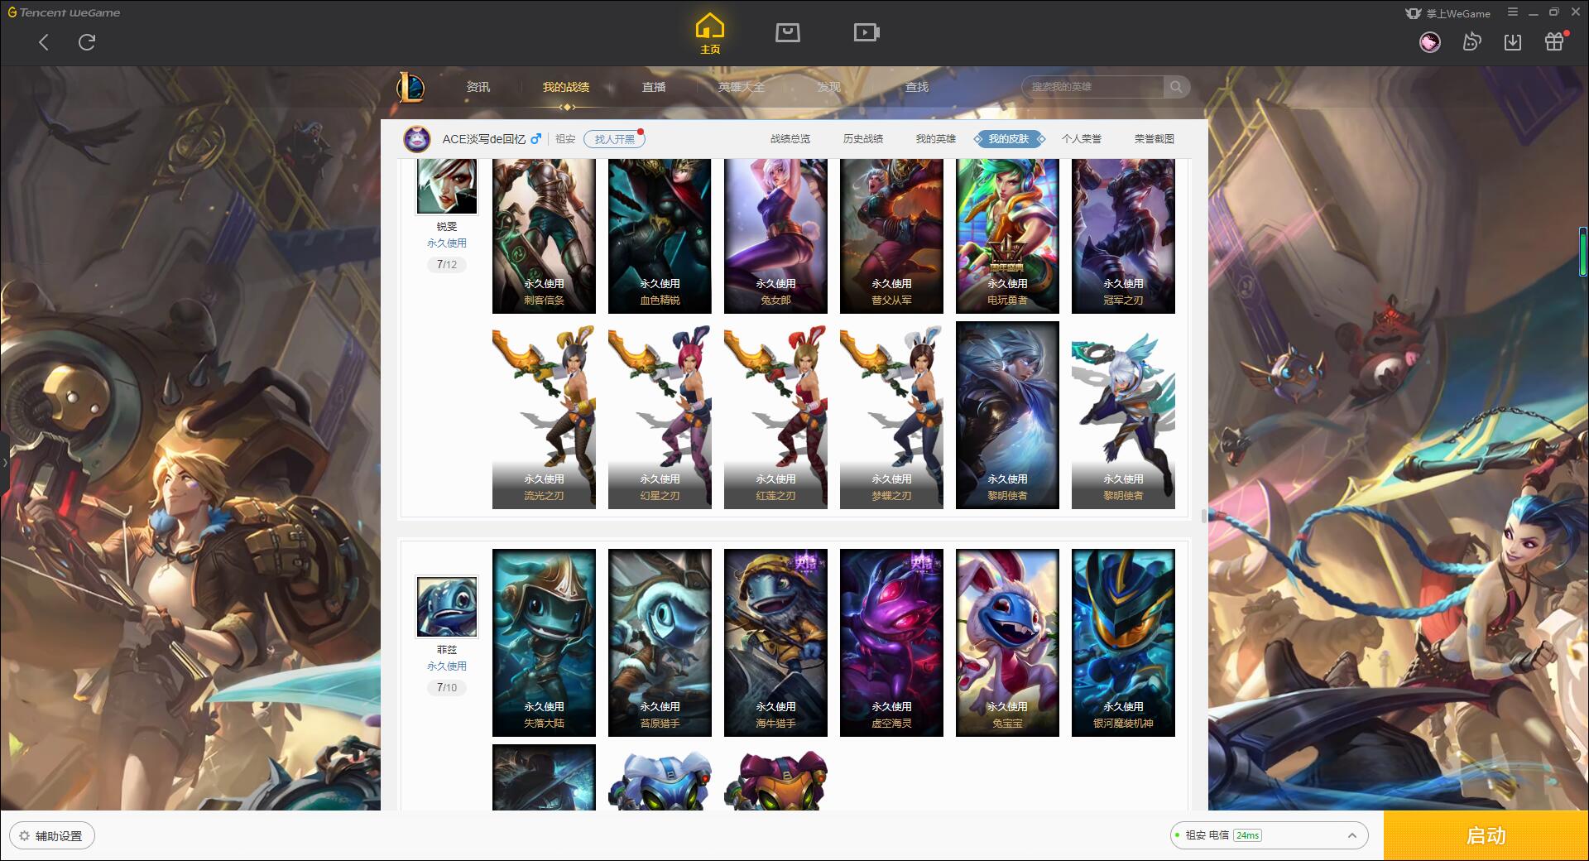Click the 7/10 skin count under 菲兹

pos(446,687)
